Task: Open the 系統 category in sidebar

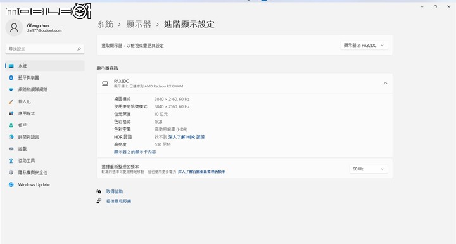Action: click(45, 66)
